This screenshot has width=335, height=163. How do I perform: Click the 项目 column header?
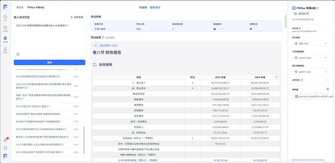pyautogui.click(x=138, y=77)
